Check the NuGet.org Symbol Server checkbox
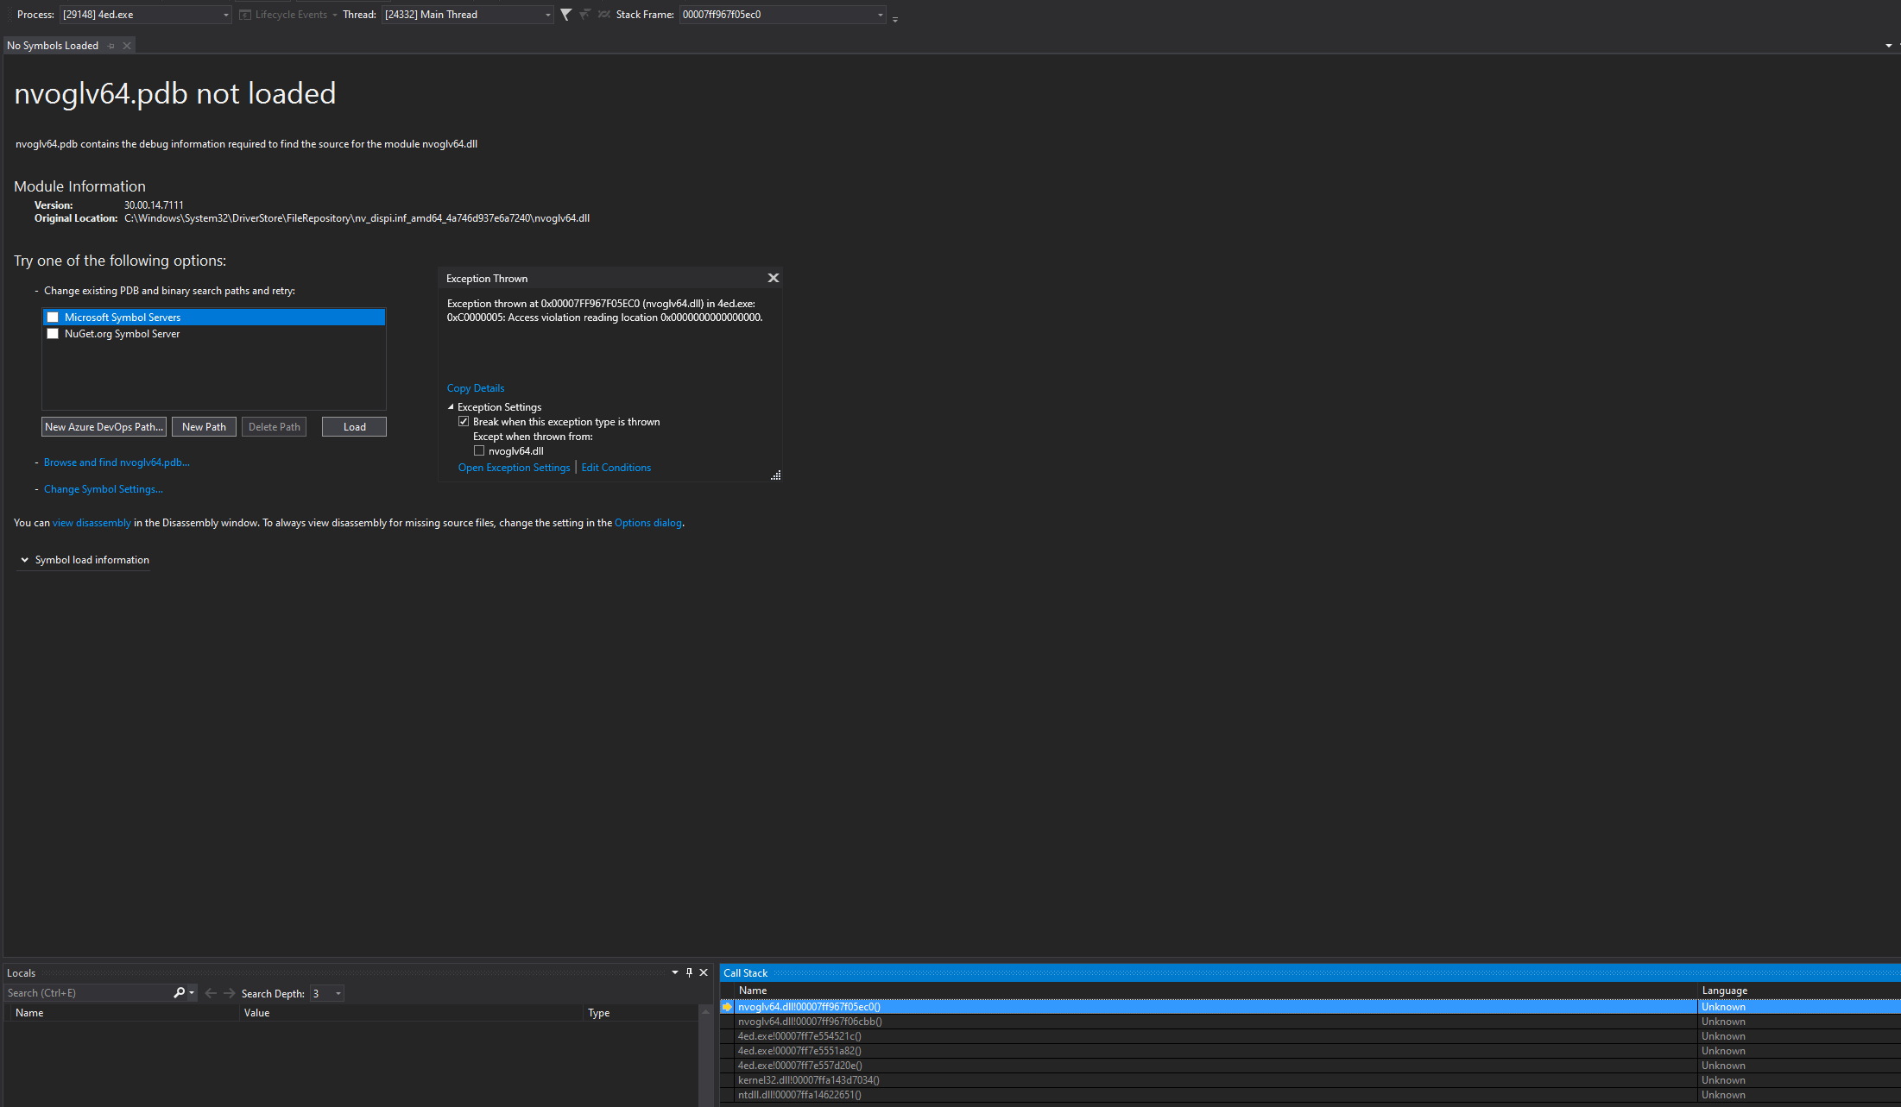 pyautogui.click(x=53, y=334)
